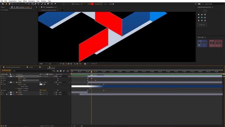Switch to the Project panel tab
The height and width of the screenshot is (127, 225).
coord(3,7)
